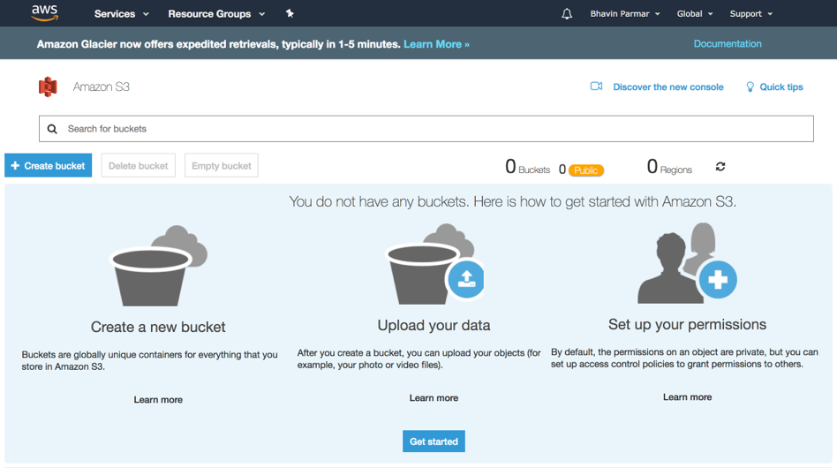Click the magnifier icon in search bar
Screen dimensions: 837x468
tap(52, 129)
